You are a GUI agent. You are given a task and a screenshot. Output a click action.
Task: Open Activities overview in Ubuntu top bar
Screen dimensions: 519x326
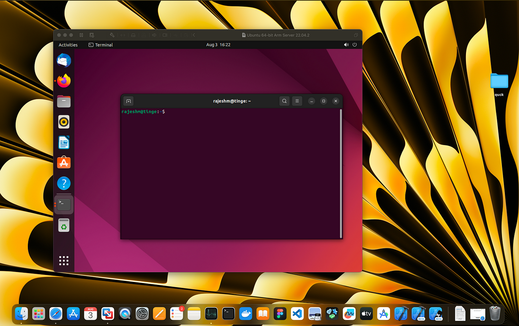click(68, 45)
